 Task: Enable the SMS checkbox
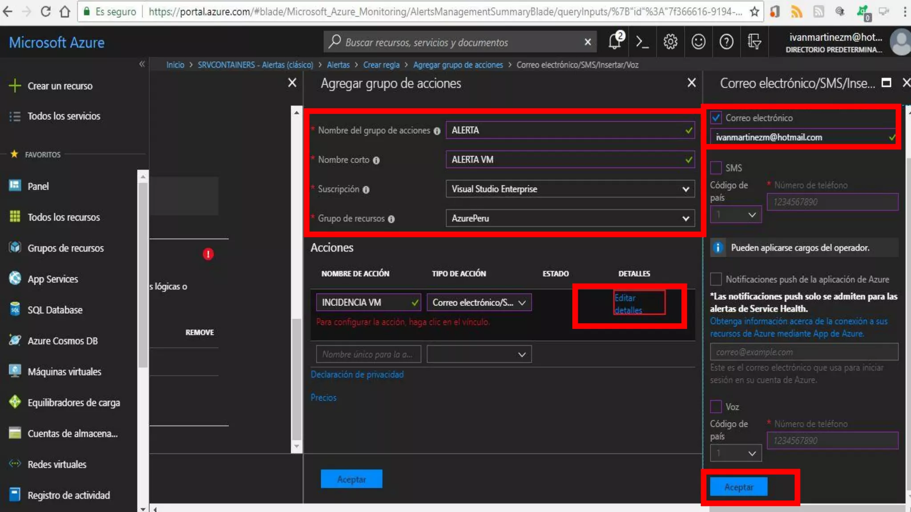[716, 168]
